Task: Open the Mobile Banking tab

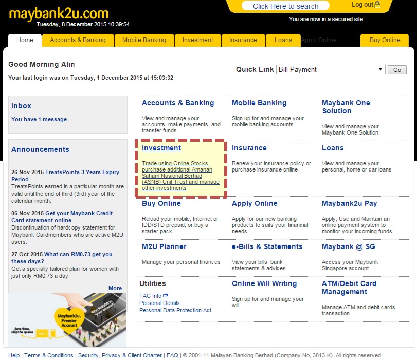Action: click(144, 40)
